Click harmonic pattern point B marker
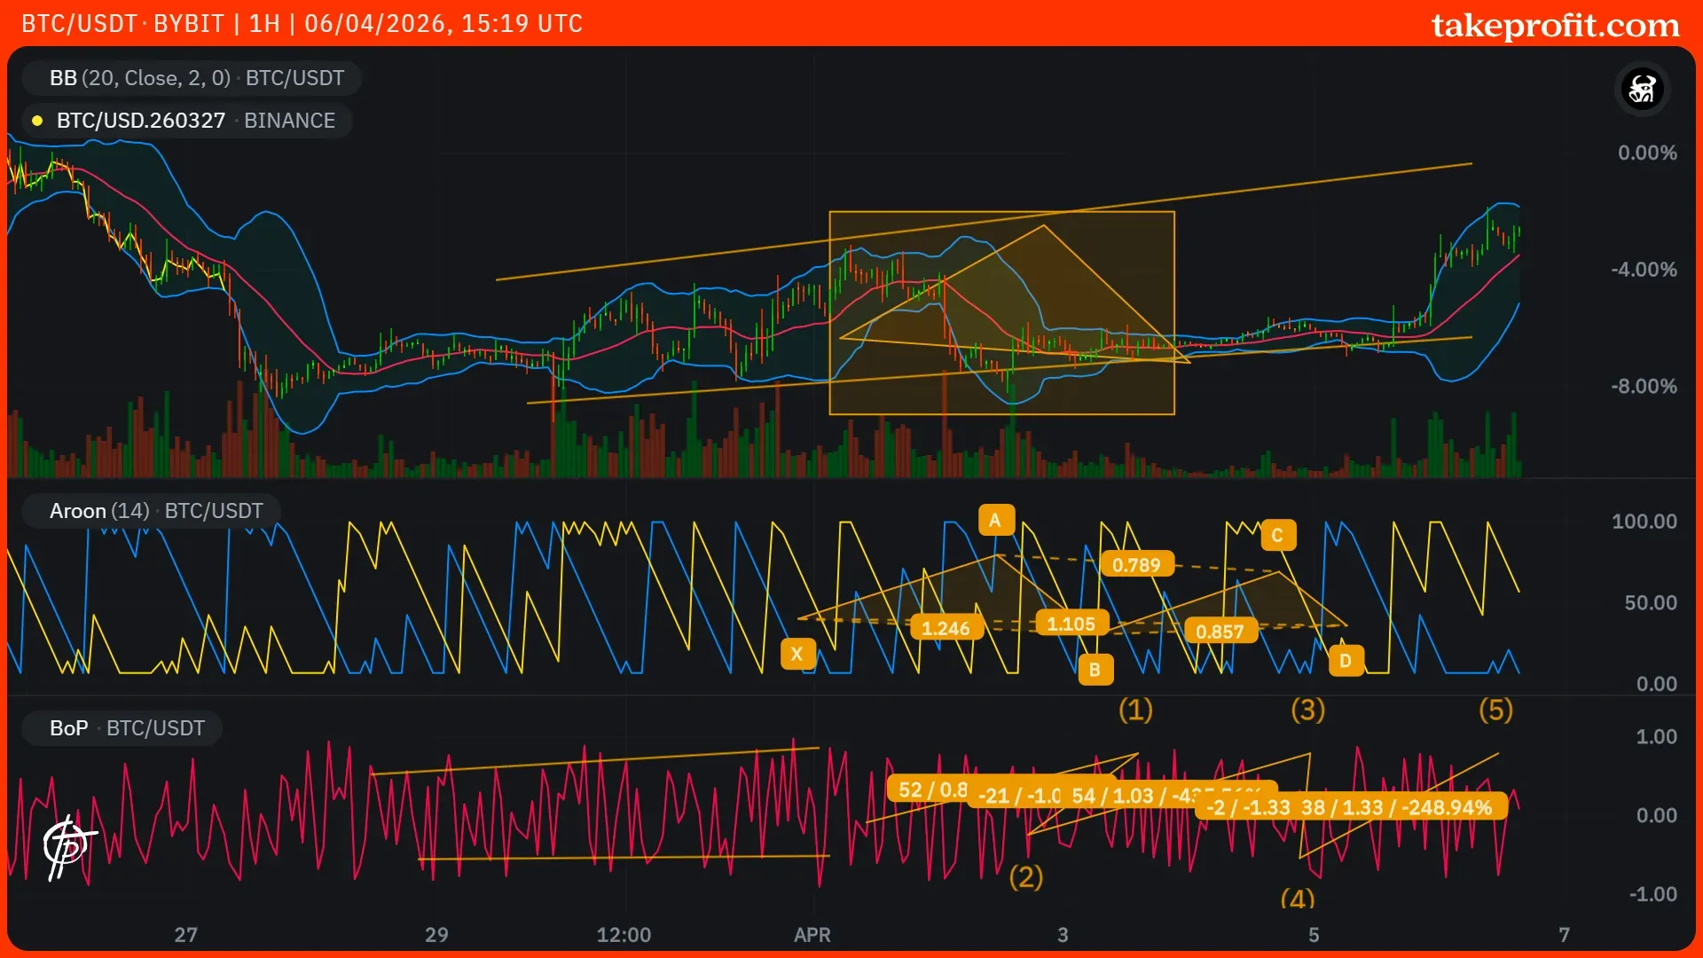 pyautogui.click(x=1095, y=670)
